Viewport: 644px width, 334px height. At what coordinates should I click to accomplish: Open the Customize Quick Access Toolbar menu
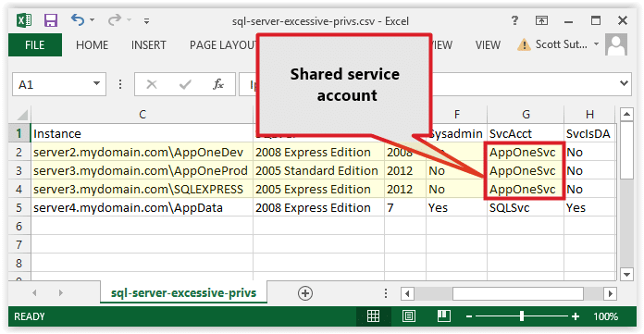pos(146,20)
